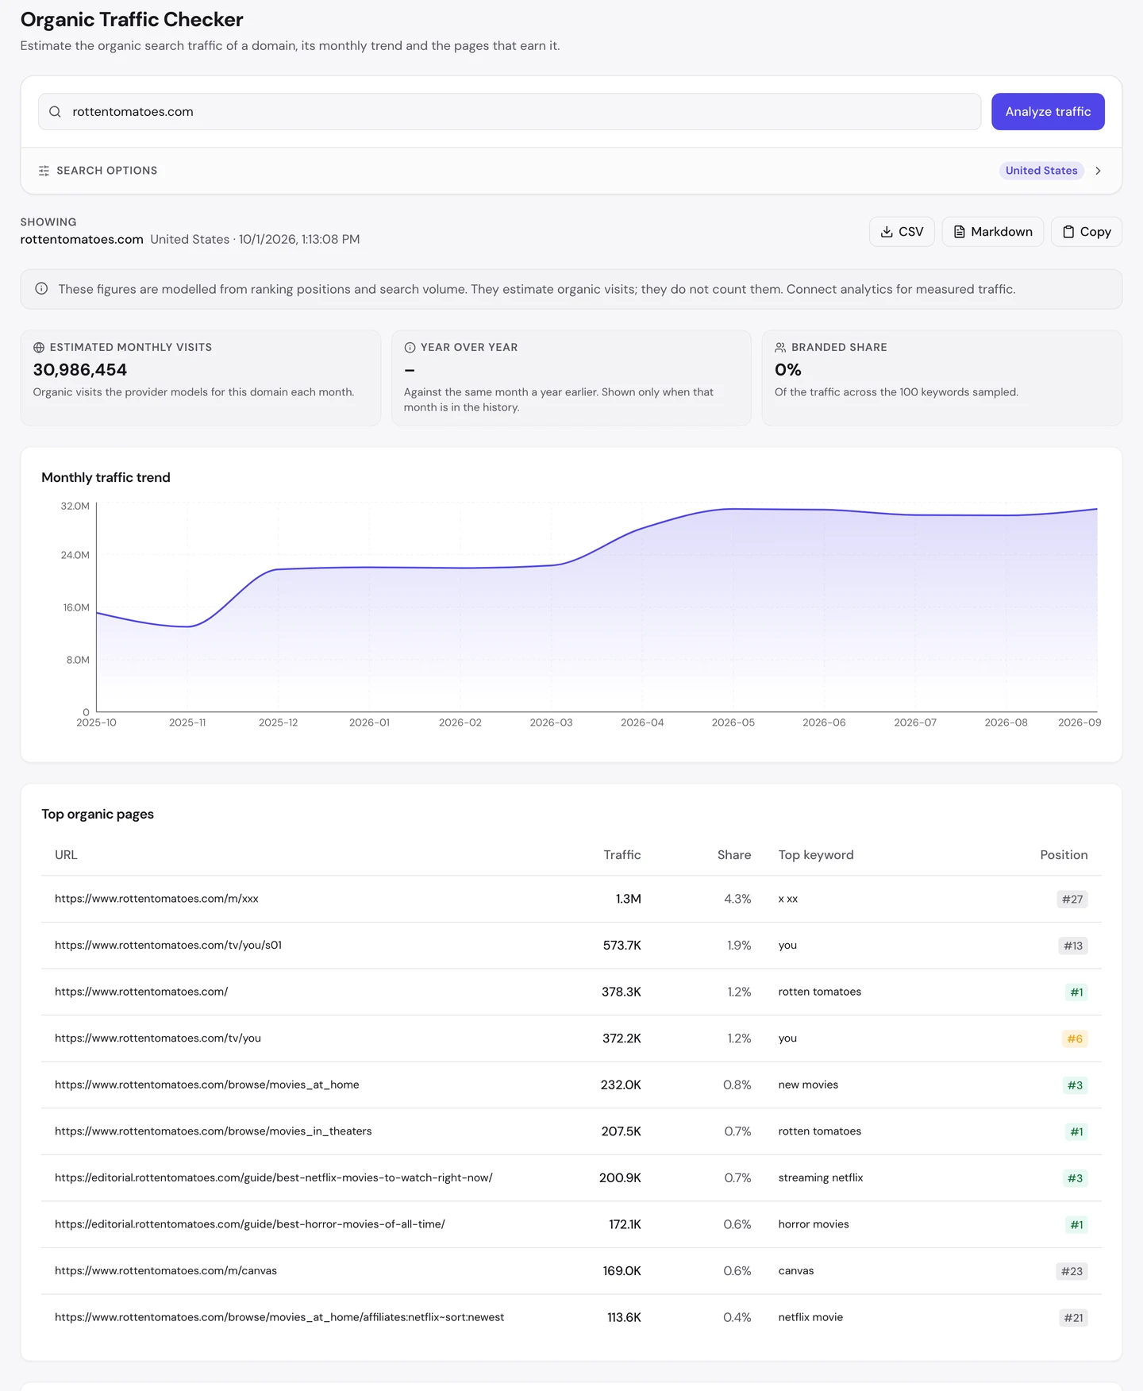Click the document icon on Markdown button
This screenshot has height=1391, width=1143.
960,232
